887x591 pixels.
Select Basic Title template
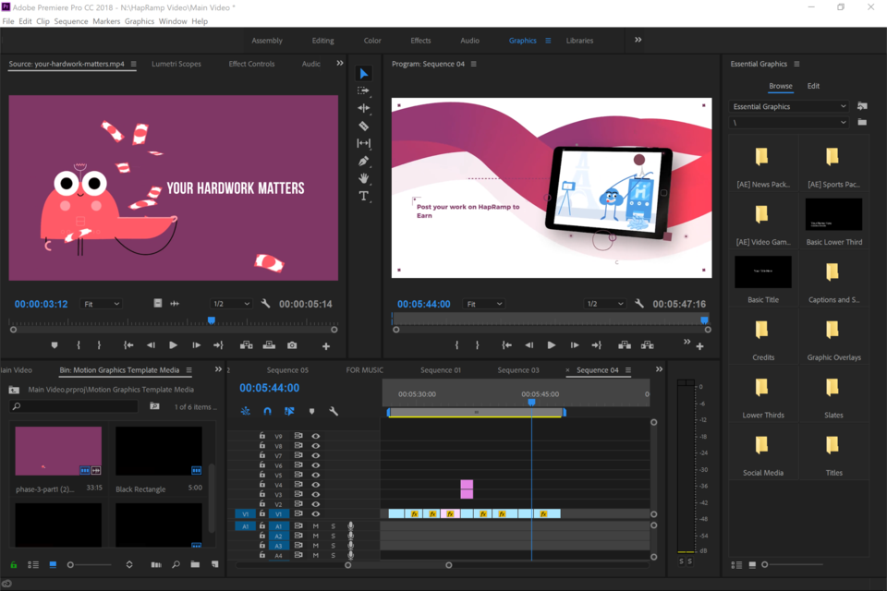click(x=763, y=280)
